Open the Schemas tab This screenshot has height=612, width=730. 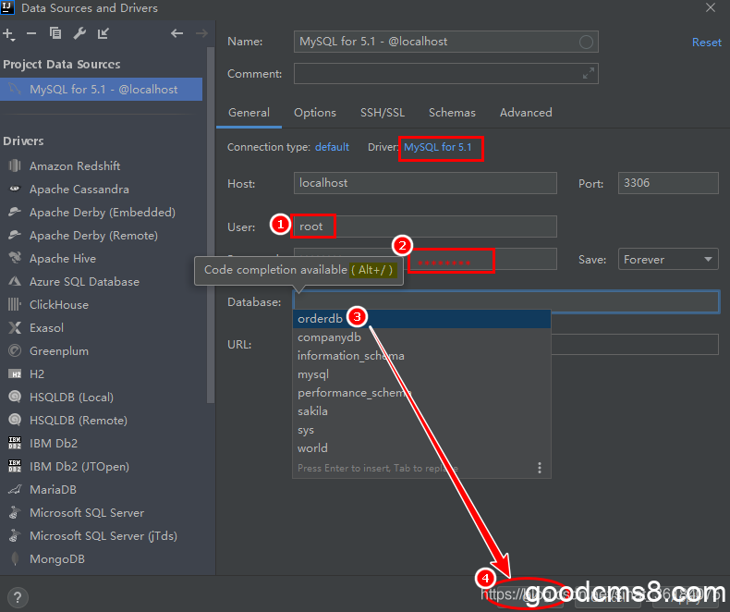(452, 113)
